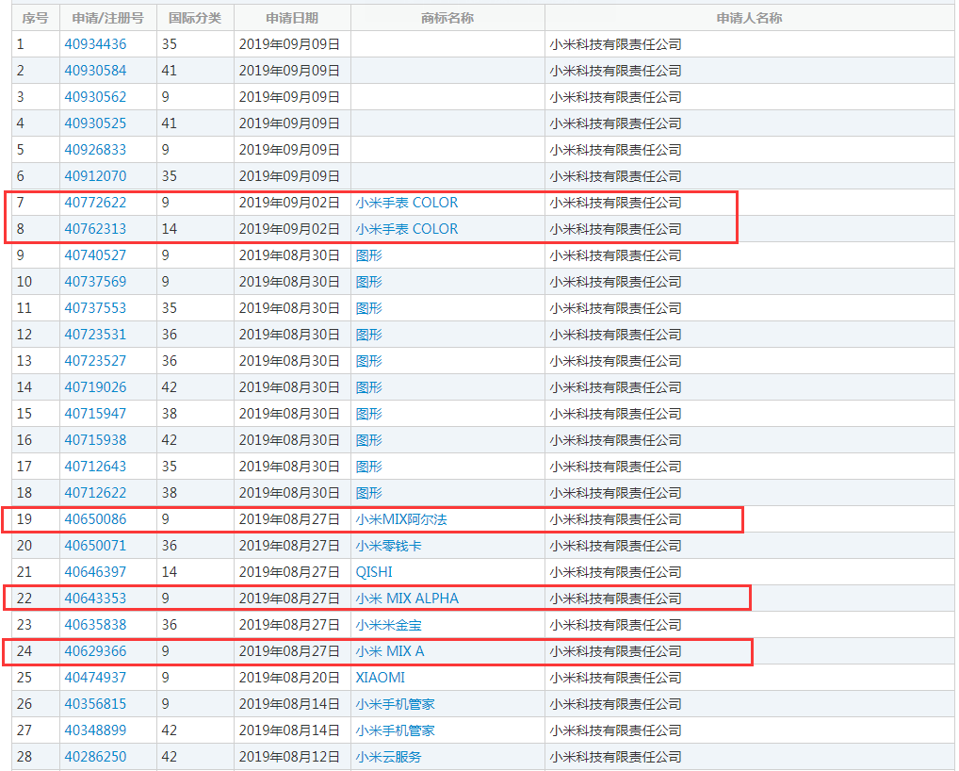
Task: Click the 申请日期 column header
Action: [292, 18]
